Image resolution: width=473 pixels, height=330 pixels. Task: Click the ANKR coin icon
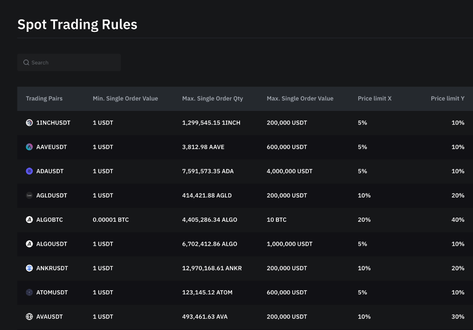[29, 268]
